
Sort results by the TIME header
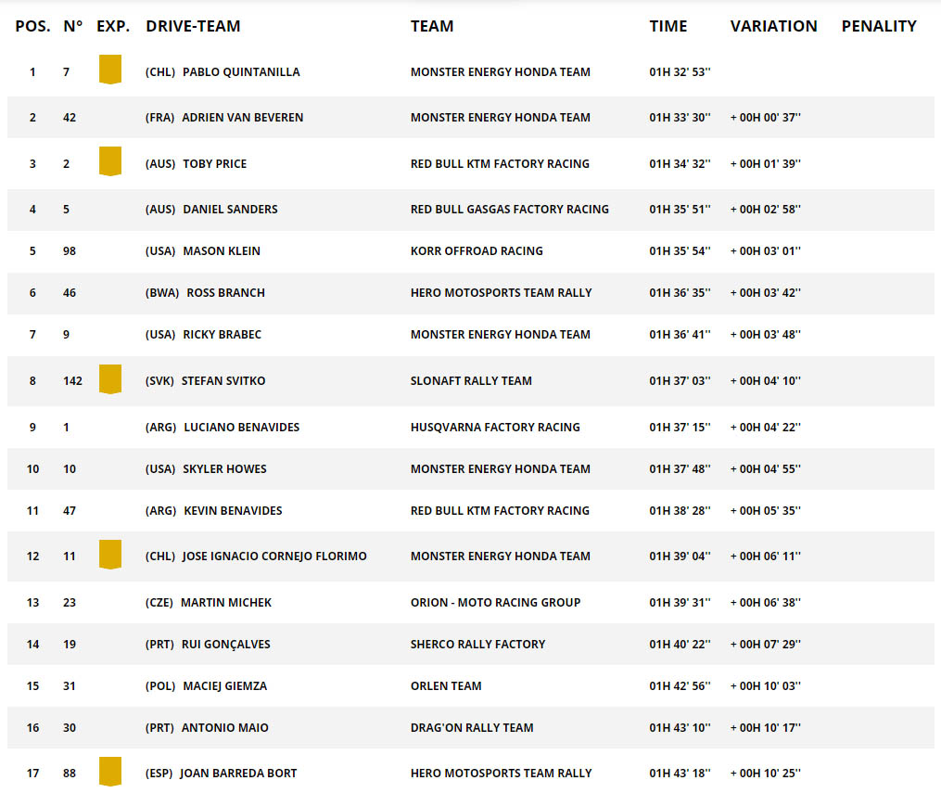[668, 26]
